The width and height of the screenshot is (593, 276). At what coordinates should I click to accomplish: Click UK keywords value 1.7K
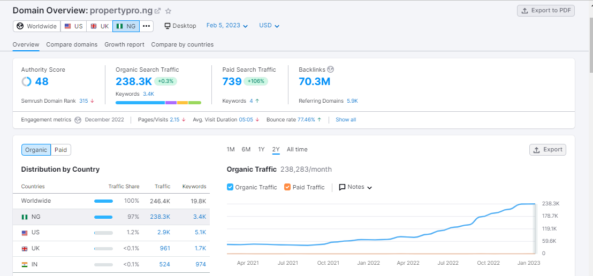click(x=200, y=248)
